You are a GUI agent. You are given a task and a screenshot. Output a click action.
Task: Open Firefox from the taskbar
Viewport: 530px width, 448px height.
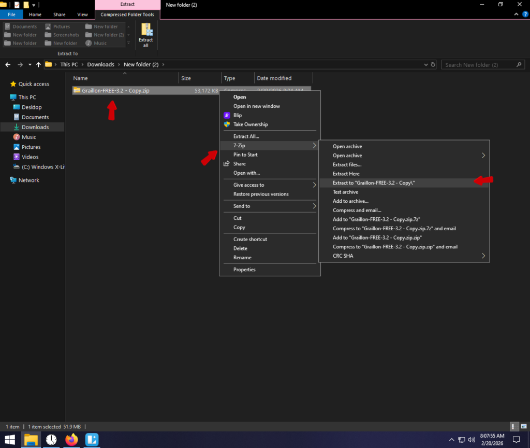pos(71,440)
